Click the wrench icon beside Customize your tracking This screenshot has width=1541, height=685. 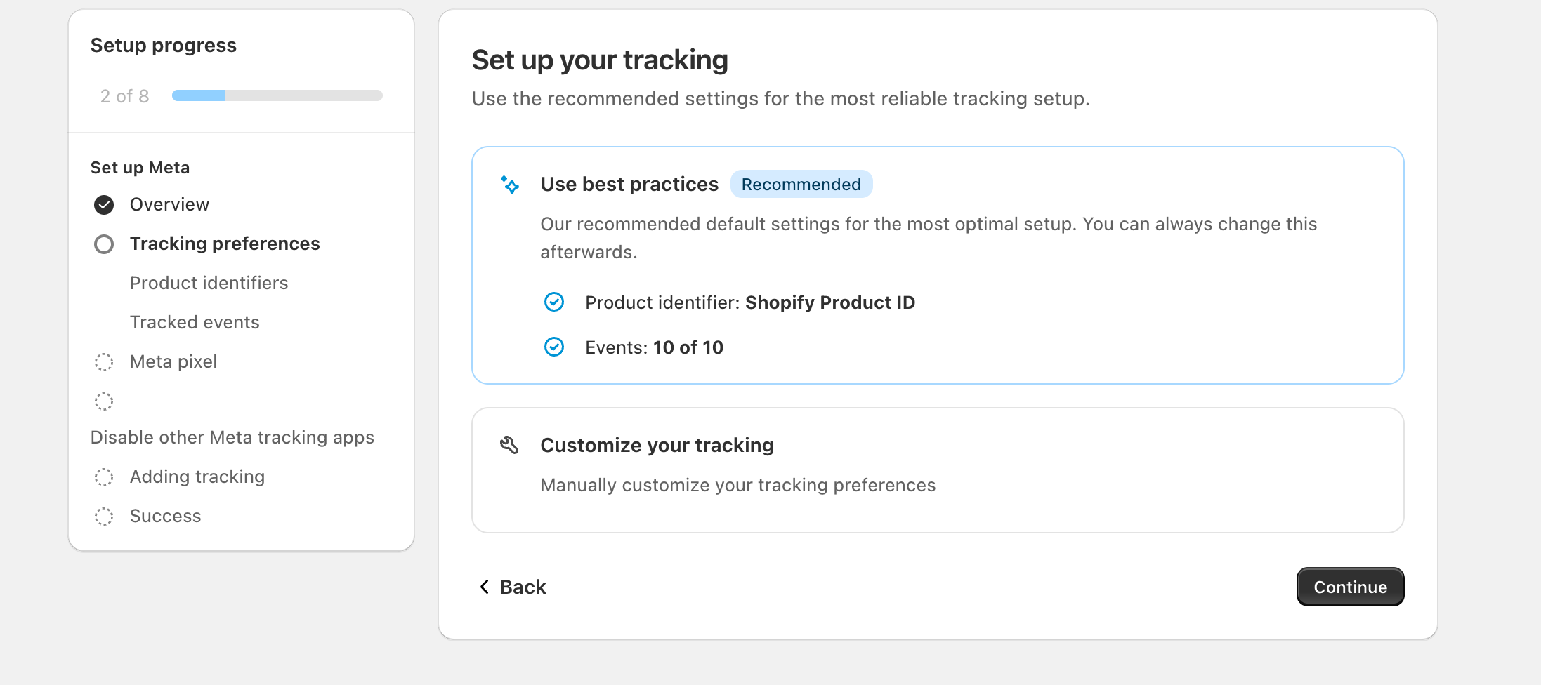click(x=509, y=445)
